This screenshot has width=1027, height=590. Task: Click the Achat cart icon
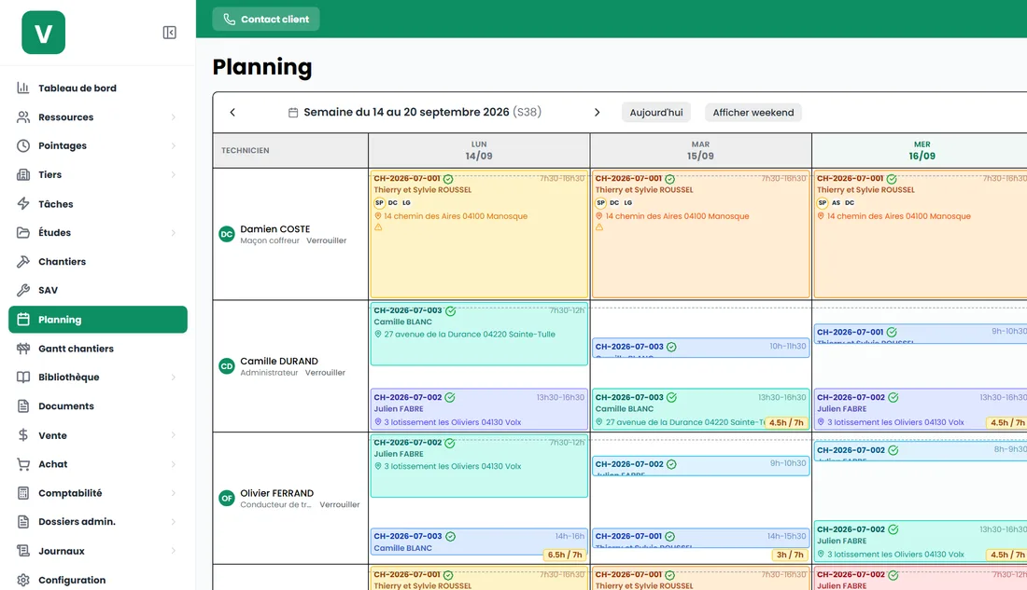pos(23,464)
